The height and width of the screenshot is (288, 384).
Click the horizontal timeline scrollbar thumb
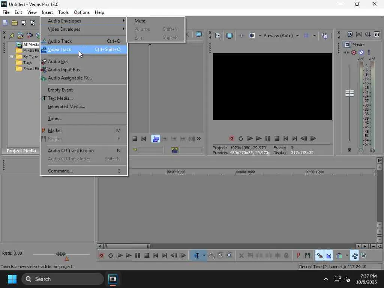127,246
